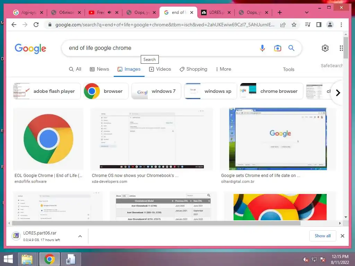This screenshot has height=266, width=355.
Task: Open the Chrome logo image thumbnail
Action: 48,139
